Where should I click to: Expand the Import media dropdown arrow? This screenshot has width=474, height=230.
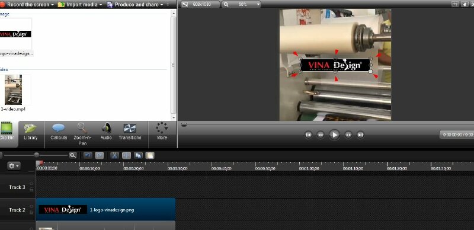click(x=100, y=5)
